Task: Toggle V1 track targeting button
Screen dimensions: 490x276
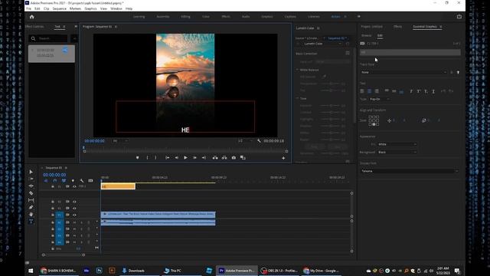Action: point(60,215)
